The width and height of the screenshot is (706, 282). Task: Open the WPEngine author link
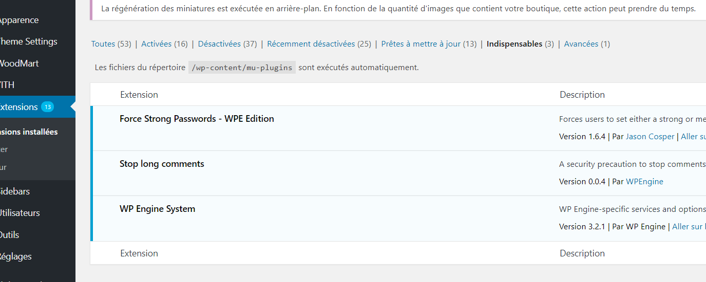pyautogui.click(x=644, y=182)
